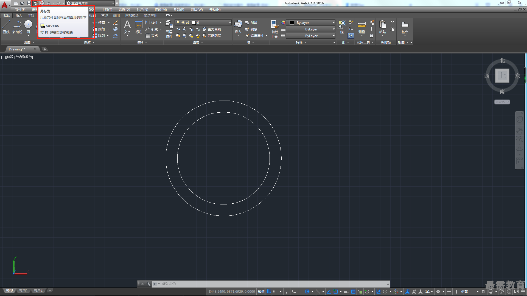Click the Undo arrow in quick access toolbar
Screen dimensions: 527x296
click(x=49, y=3)
